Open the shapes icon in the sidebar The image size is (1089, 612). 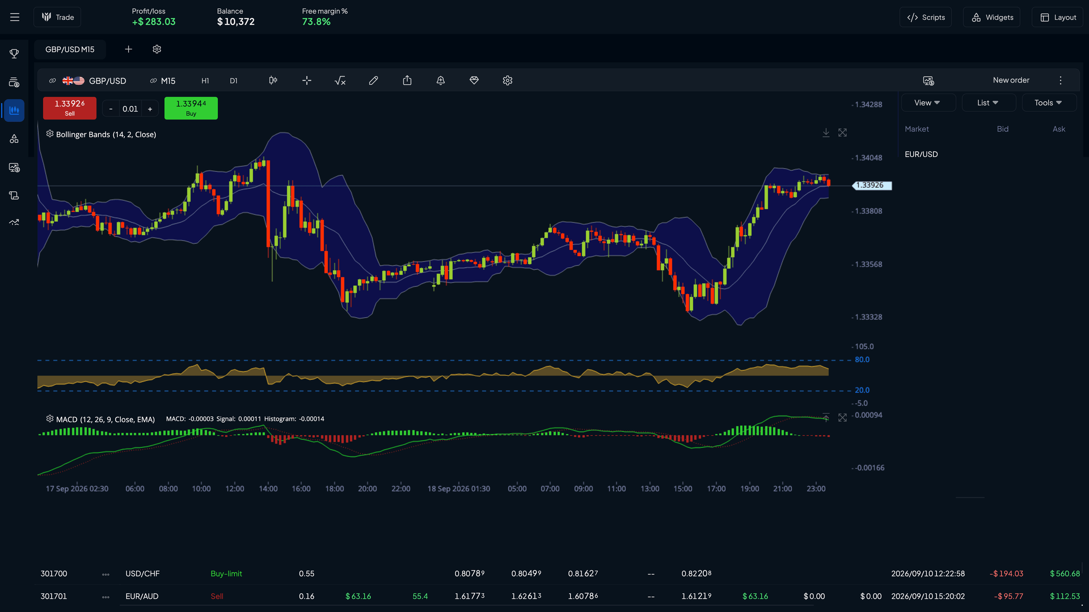pyautogui.click(x=14, y=139)
